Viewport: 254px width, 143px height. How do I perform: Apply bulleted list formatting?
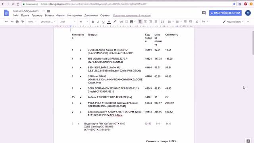[x=177, y=22]
